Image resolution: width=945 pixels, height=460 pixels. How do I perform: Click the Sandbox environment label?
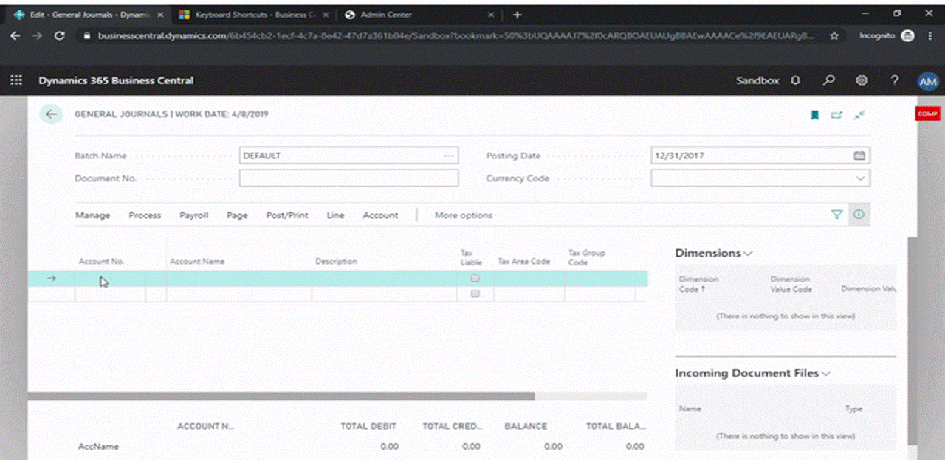[757, 80]
